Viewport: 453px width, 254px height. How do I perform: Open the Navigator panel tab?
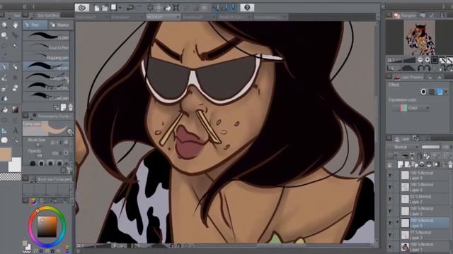[406, 16]
